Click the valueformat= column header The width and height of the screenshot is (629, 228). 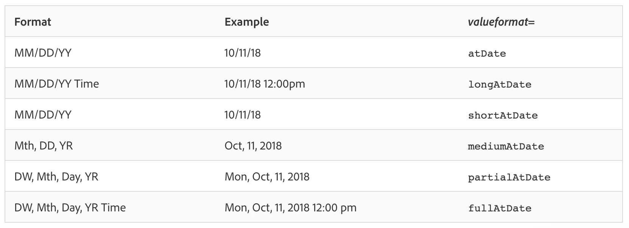[x=501, y=22]
